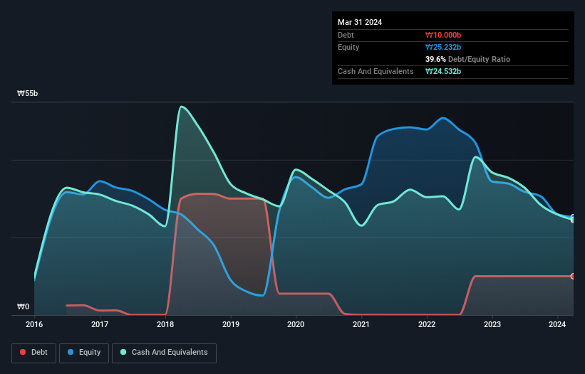The width and height of the screenshot is (585, 374).
Task: Toggle the Equity series legend button
Action: tap(84, 353)
